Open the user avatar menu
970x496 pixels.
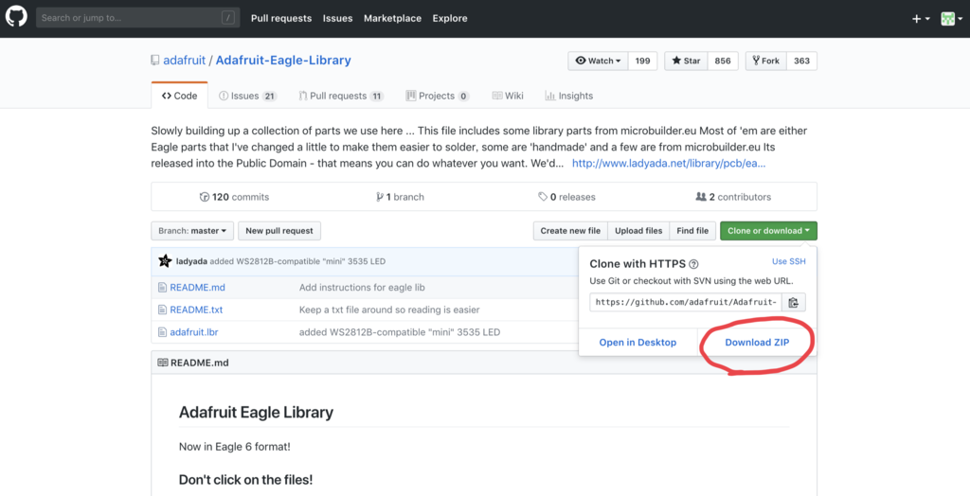(951, 19)
